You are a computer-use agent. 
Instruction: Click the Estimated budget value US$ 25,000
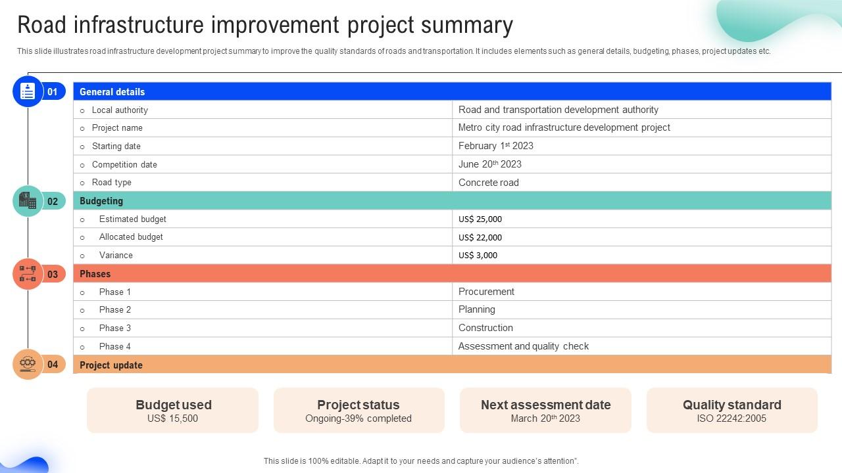(480, 219)
